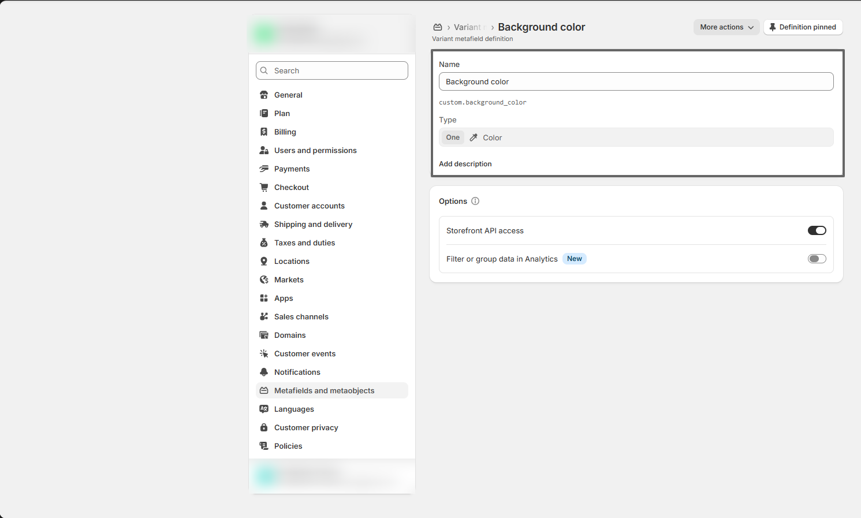
Task: Open Metafields and metaobjects settings
Action: tap(324, 390)
